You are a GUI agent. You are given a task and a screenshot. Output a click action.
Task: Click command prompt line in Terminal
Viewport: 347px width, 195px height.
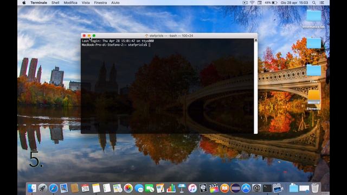coord(116,45)
